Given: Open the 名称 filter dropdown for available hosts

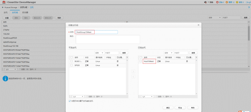Looking at the screenshot, I should point(99,53).
